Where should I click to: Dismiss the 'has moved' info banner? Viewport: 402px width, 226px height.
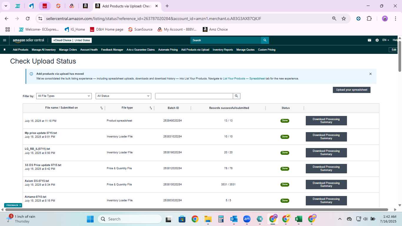click(x=371, y=74)
